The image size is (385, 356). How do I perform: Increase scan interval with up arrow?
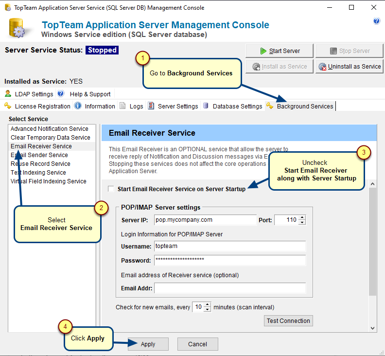coord(208,304)
